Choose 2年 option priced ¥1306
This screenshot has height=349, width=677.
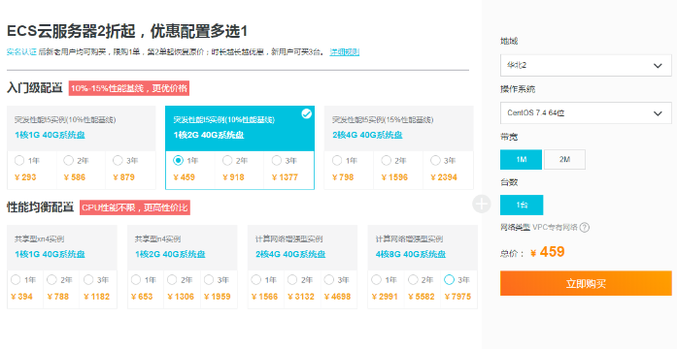click(172, 280)
